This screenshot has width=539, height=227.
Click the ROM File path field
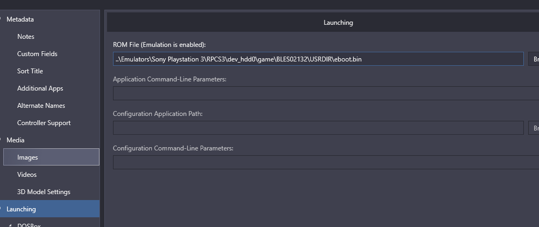pyautogui.click(x=318, y=59)
